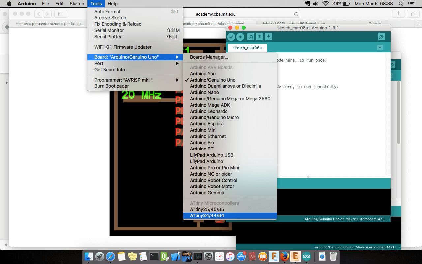Click Safari's Share icon
Image resolution: width=422 pixels, height=264 pixels.
point(398,14)
